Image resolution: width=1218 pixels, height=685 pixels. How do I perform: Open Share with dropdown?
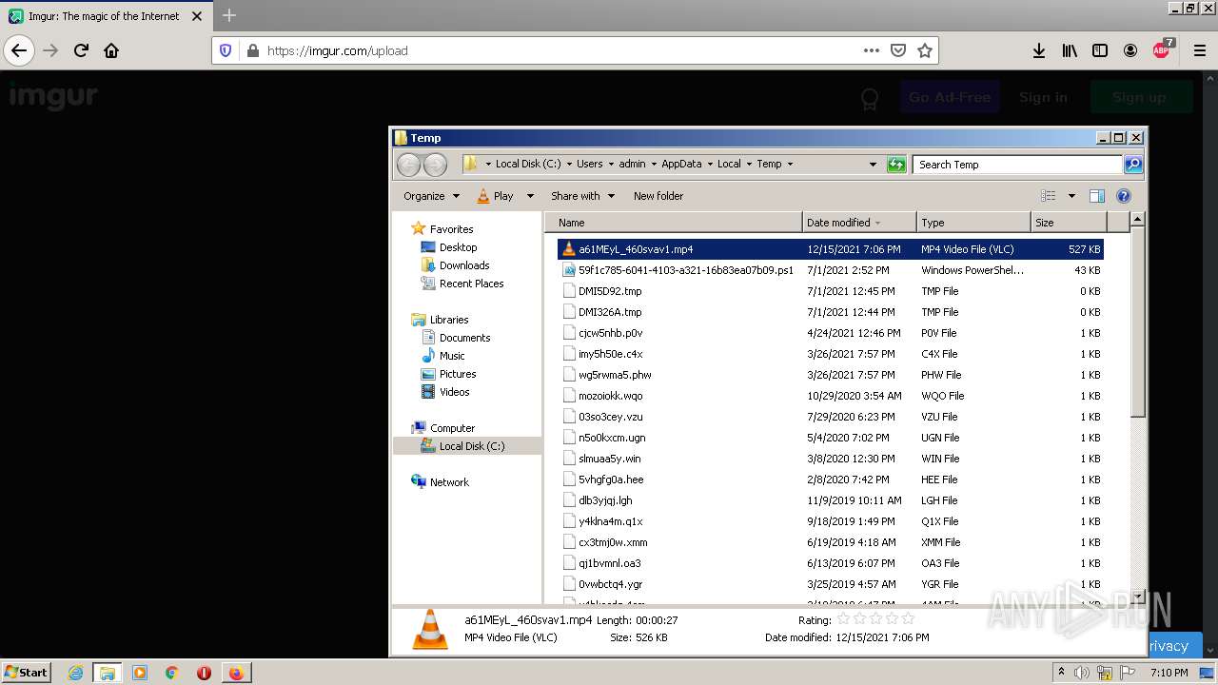click(581, 196)
